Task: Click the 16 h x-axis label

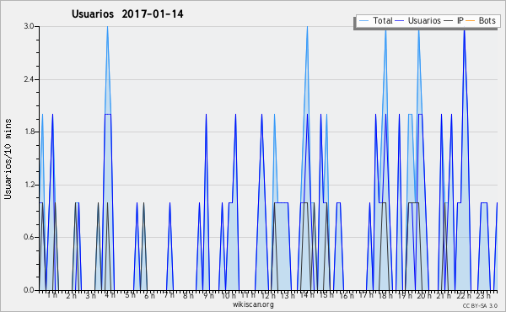Action: [x=347, y=295]
